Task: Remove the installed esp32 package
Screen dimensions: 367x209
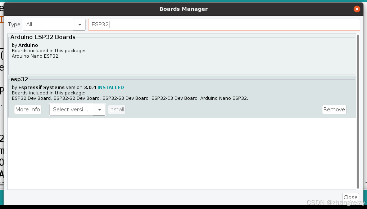Action: (x=334, y=110)
